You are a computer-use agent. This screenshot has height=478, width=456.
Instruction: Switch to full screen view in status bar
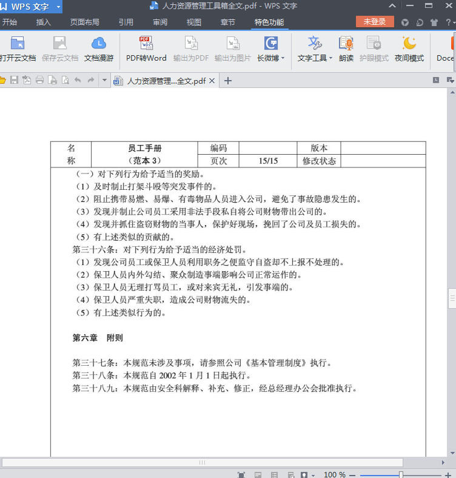coord(241,474)
